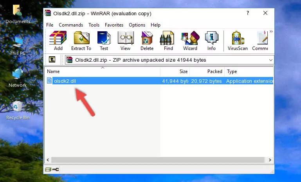This screenshot has height=182, width=301.
Task: Open the Tools menu
Action: point(94,25)
